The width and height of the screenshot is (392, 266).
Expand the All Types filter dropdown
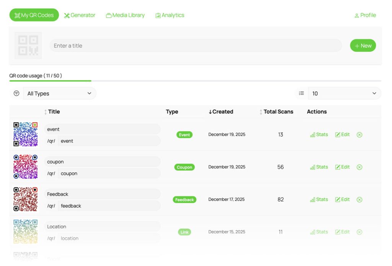click(59, 93)
